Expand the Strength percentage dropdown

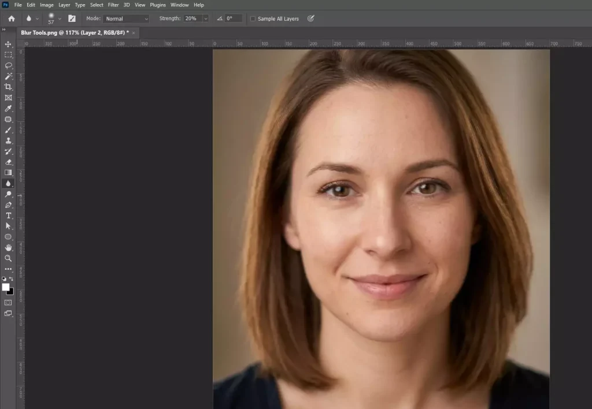(205, 18)
